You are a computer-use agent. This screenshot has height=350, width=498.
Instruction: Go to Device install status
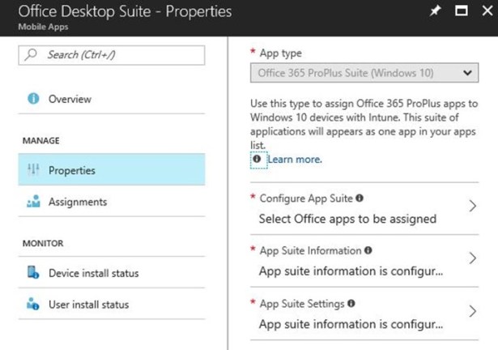[93, 273]
